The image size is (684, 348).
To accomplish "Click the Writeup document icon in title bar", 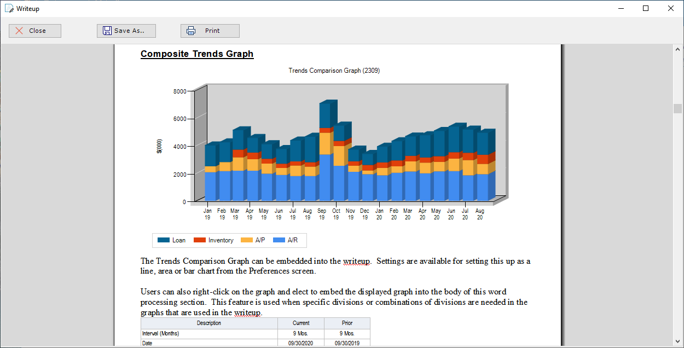I will [9, 8].
